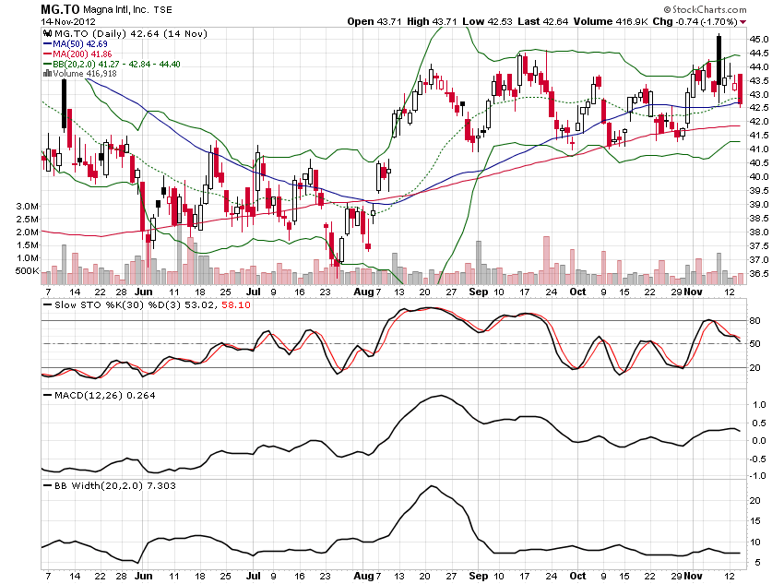Click the MG.TO ticker symbol title
Image resolution: width=784 pixels, height=584 pixels.
coord(60,9)
